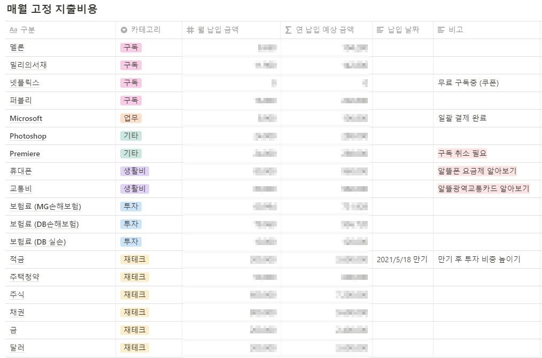Open the 보험료 (DB 실손) row
Image resolution: width=542 pixels, height=358 pixels.
click(37, 242)
